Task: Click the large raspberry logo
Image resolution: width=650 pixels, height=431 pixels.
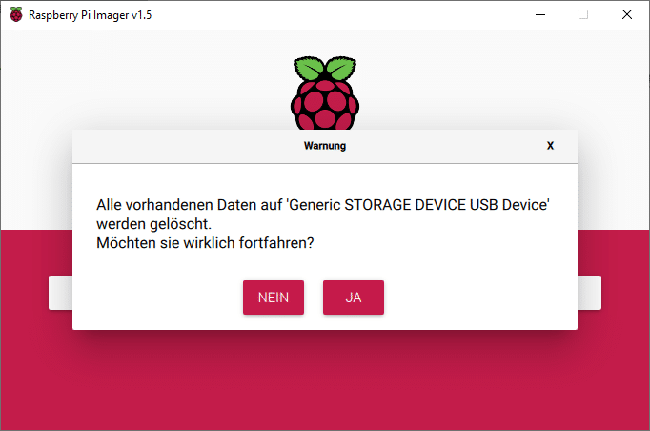Action: 325,93
